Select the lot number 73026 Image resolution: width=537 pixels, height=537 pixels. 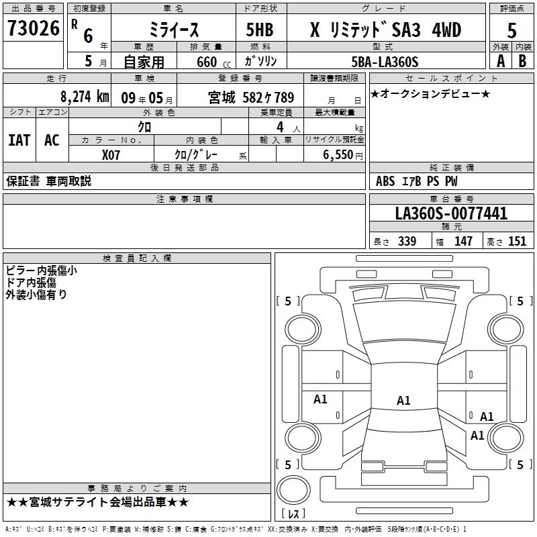(x=33, y=29)
